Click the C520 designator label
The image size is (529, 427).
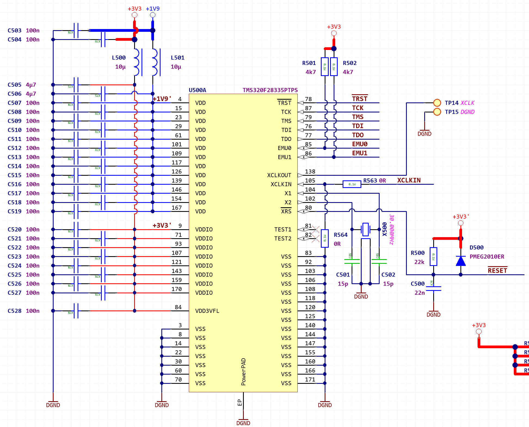click(x=14, y=229)
